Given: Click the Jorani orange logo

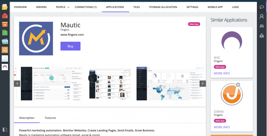Looking at the screenshot, I should click(x=232, y=94).
